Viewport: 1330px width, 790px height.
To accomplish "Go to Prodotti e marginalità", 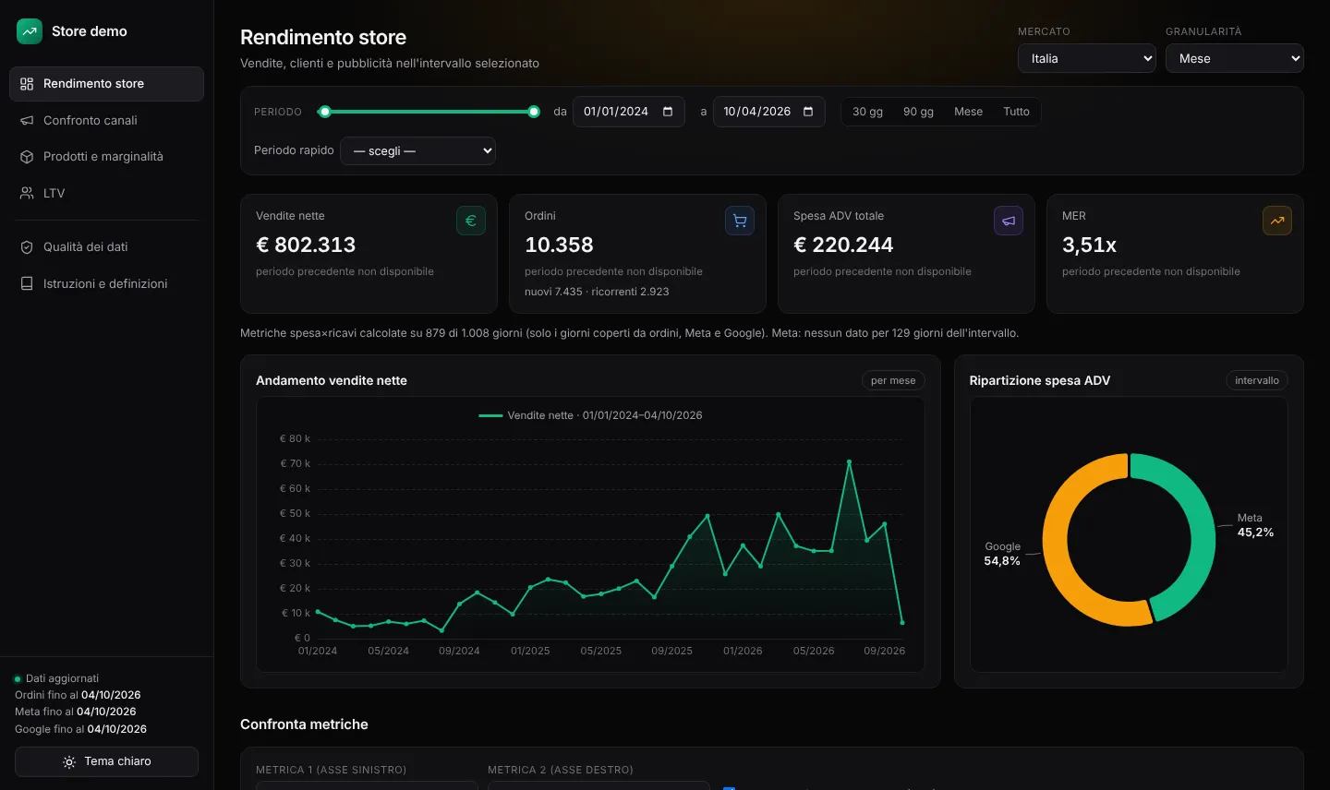I will 106,157.
